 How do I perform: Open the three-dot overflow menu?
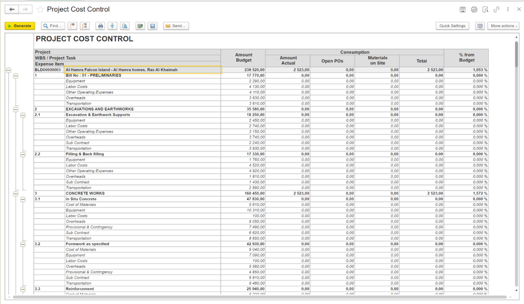click(x=508, y=9)
